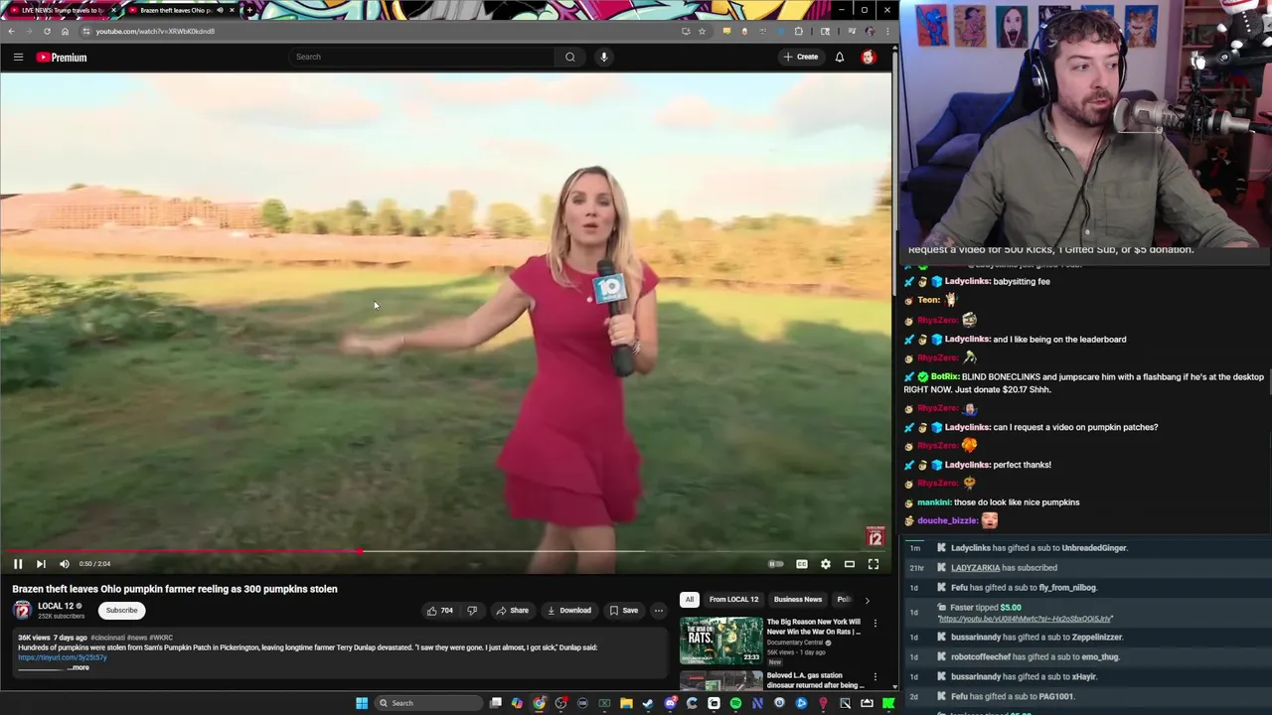Open Beloved L.A. gas station video title

click(x=815, y=680)
